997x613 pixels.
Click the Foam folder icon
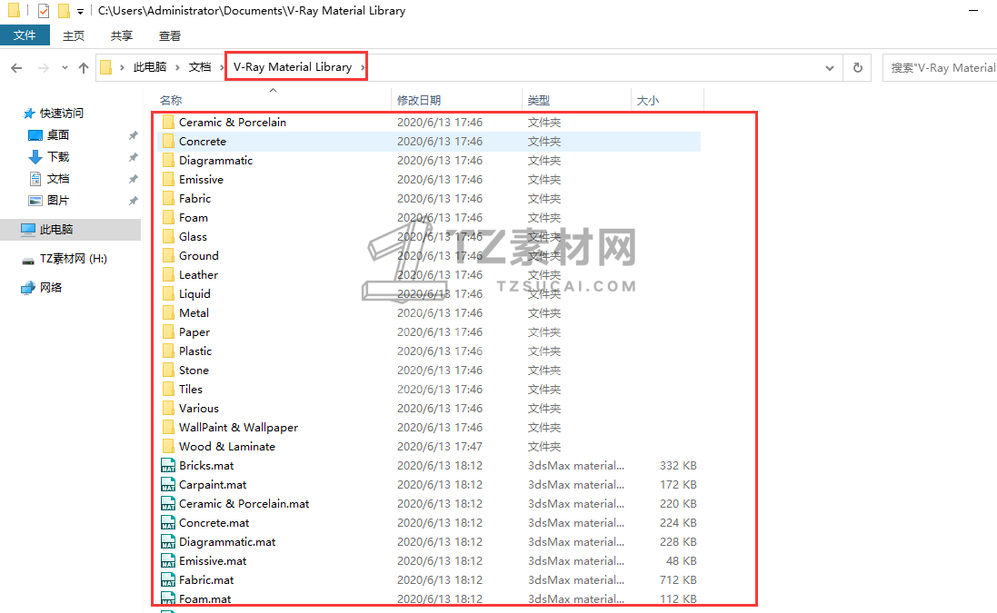[168, 217]
